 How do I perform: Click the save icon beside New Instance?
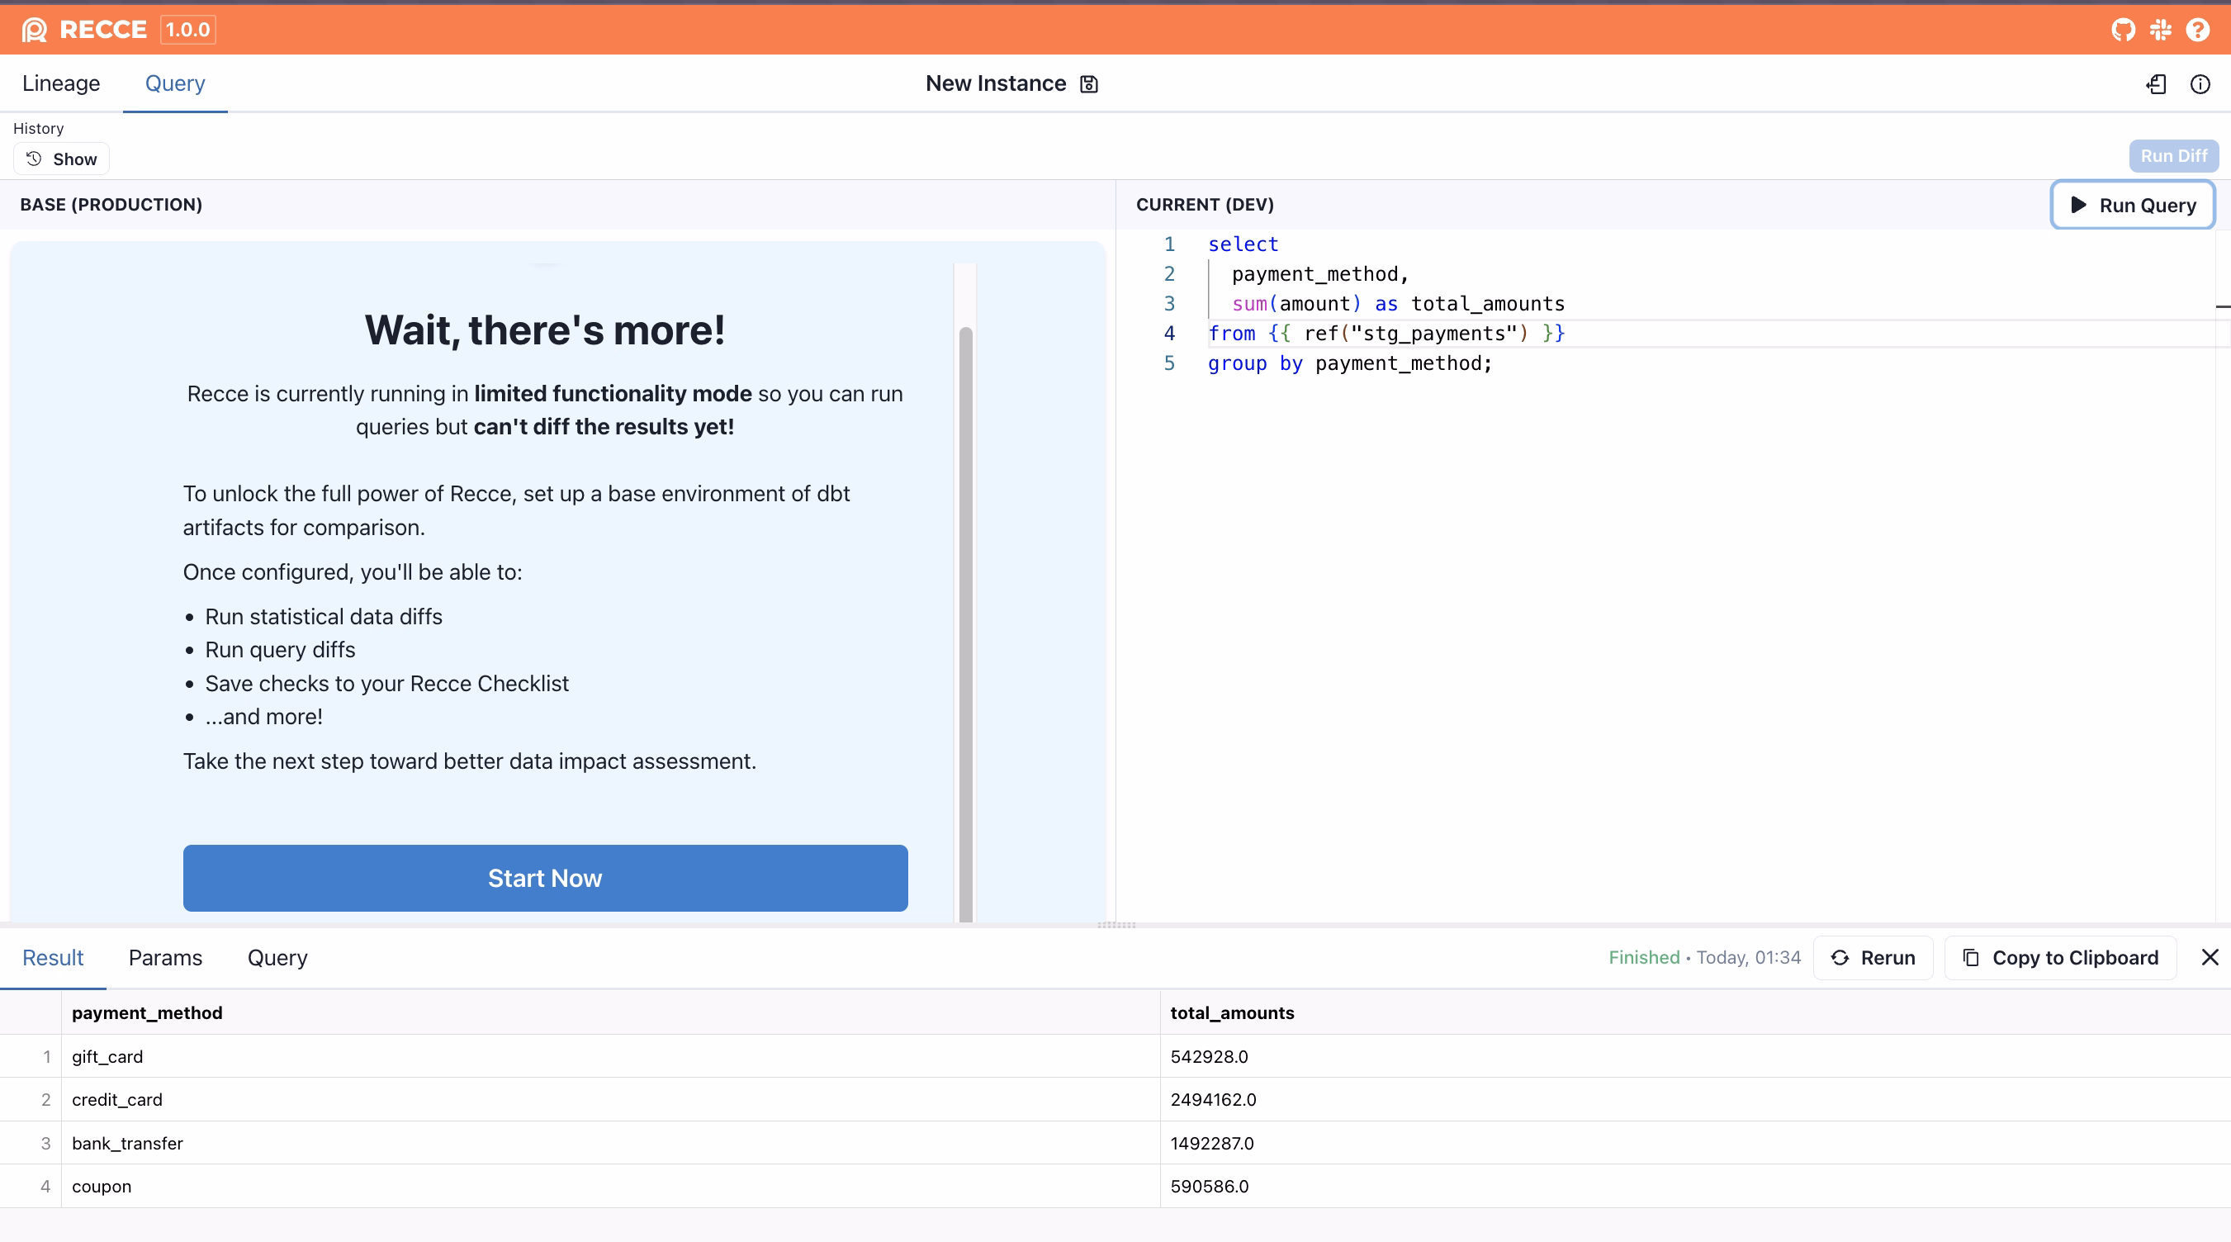point(1088,84)
